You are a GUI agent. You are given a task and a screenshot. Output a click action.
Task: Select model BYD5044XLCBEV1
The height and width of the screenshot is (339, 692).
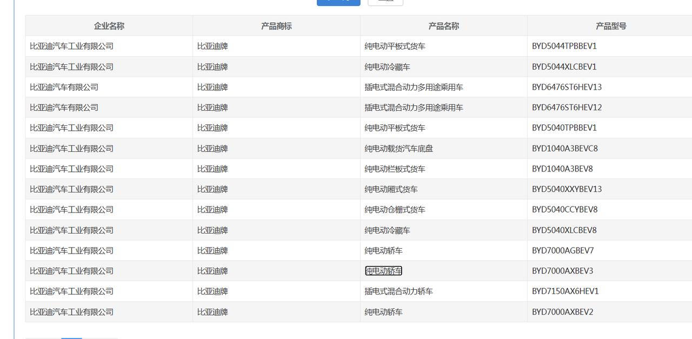point(564,67)
